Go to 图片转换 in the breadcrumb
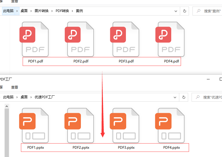The height and width of the screenshot is (157, 222). click(42, 11)
